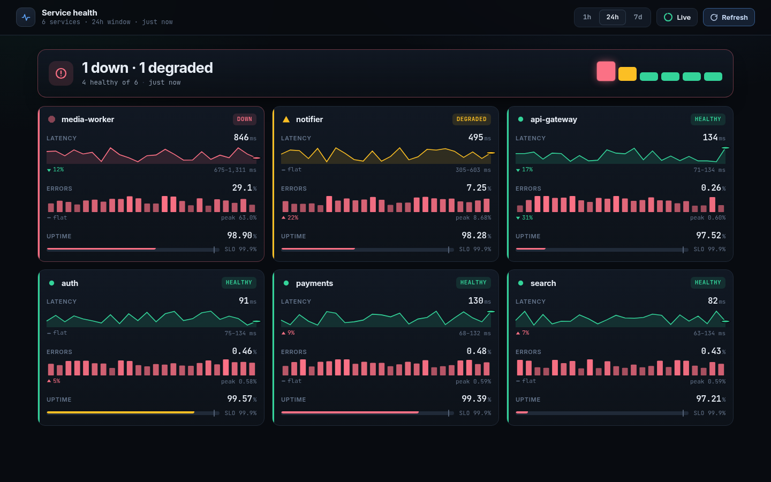Click the Service health pulse logo icon
The width and height of the screenshot is (771, 482).
(x=26, y=17)
